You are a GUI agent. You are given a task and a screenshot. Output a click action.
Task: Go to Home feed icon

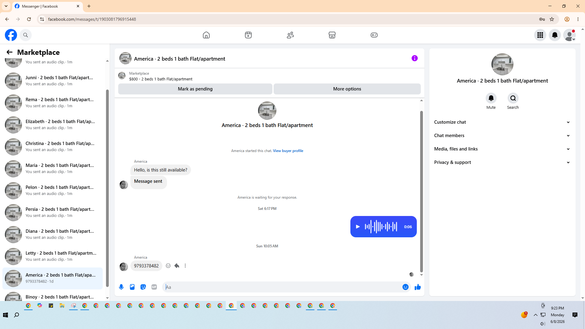(x=206, y=35)
